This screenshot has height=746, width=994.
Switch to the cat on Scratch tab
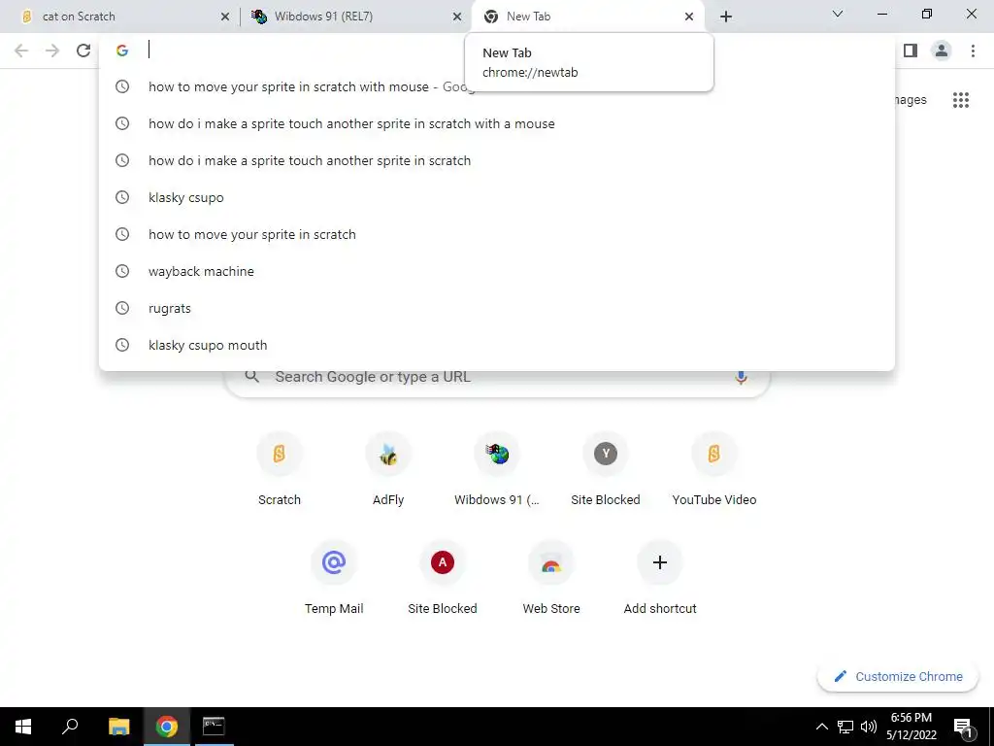tap(119, 17)
